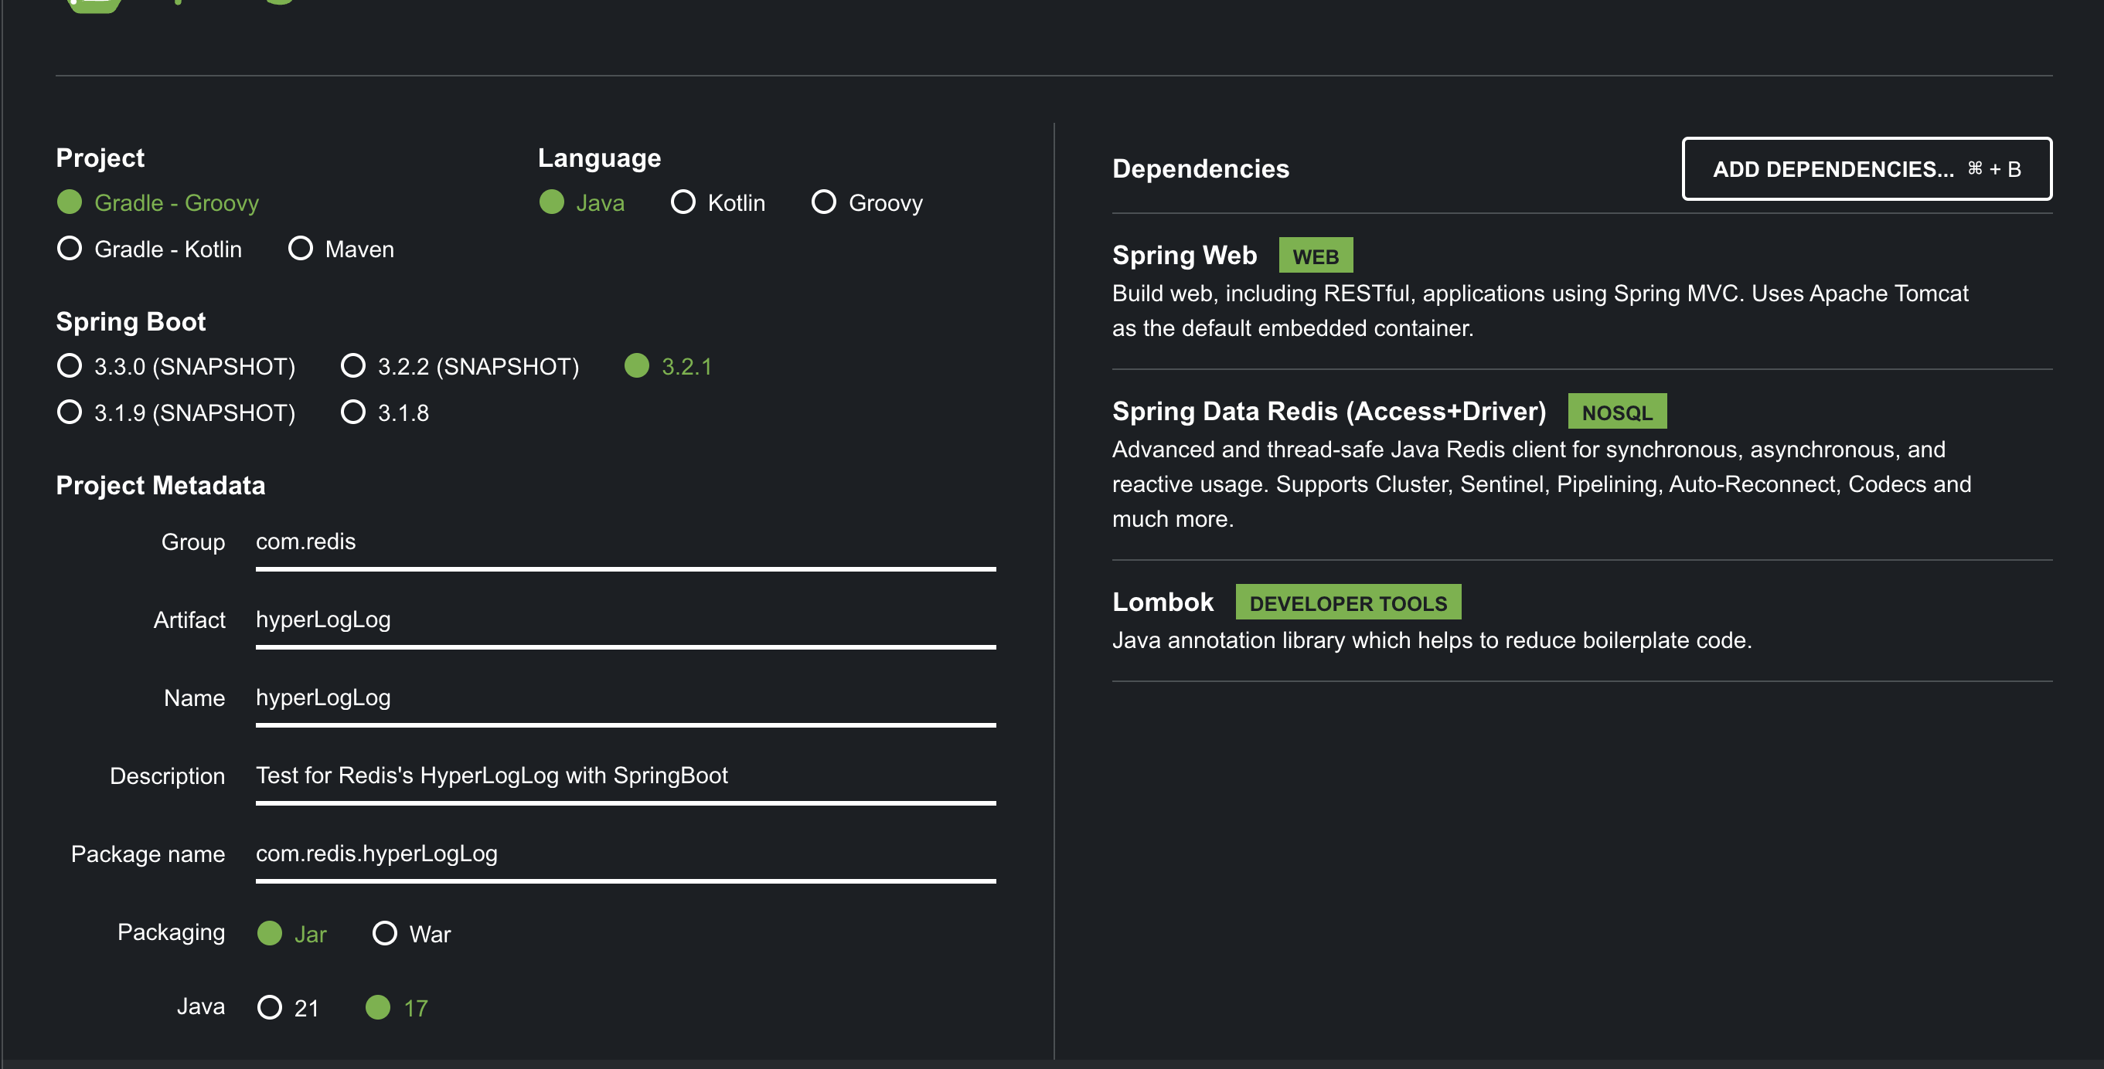Select Java version 17
This screenshot has height=1069, width=2104.
click(397, 1008)
